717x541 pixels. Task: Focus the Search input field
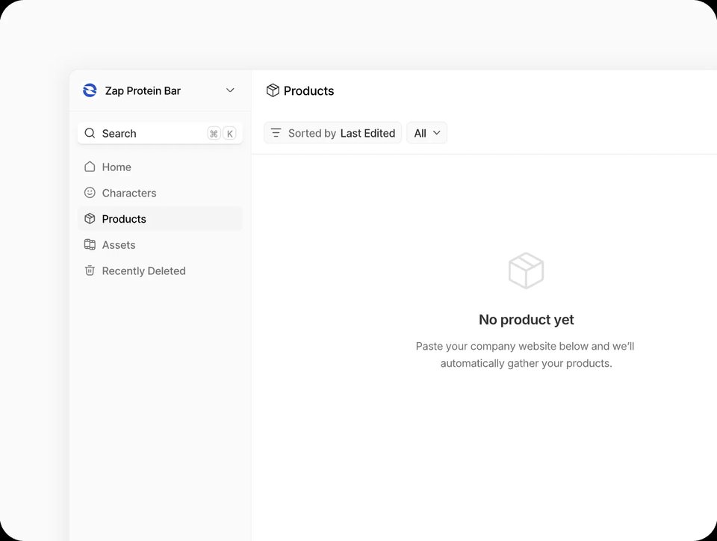pos(149,133)
